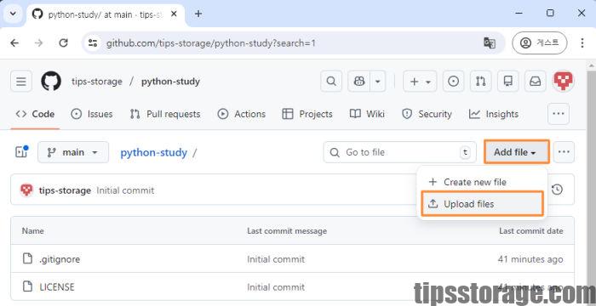Open the Initial commit message link in commit bar

pos(125,190)
